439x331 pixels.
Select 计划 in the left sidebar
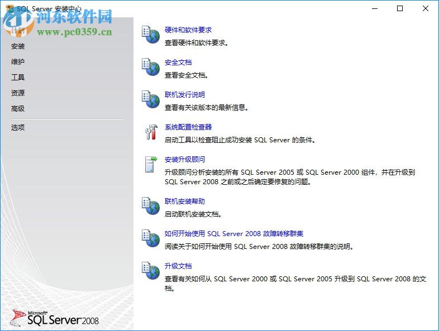18,31
